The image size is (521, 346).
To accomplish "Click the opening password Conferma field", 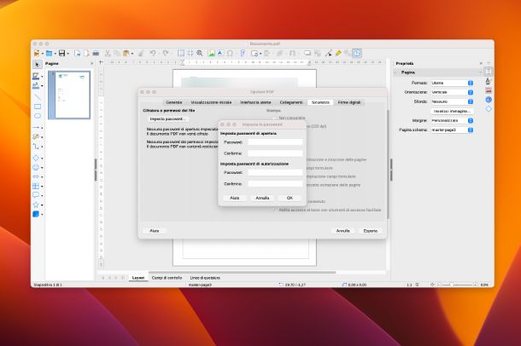I will 275,153.
